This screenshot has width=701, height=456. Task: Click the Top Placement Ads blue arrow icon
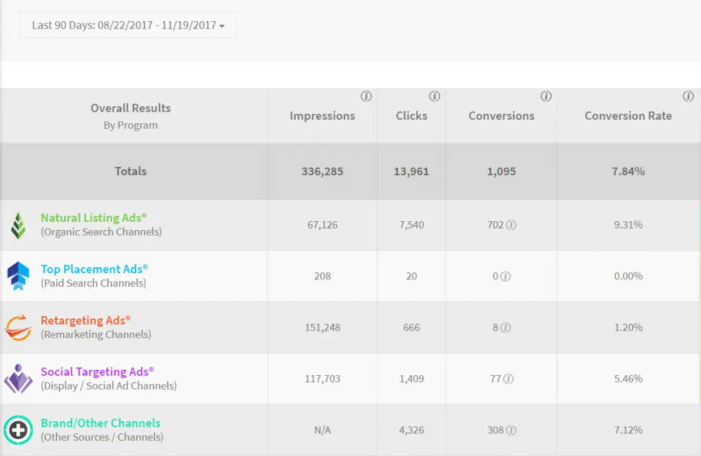coord(18,276)
